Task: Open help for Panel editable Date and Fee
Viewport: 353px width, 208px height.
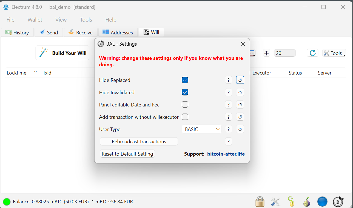Action: [229, 105]
